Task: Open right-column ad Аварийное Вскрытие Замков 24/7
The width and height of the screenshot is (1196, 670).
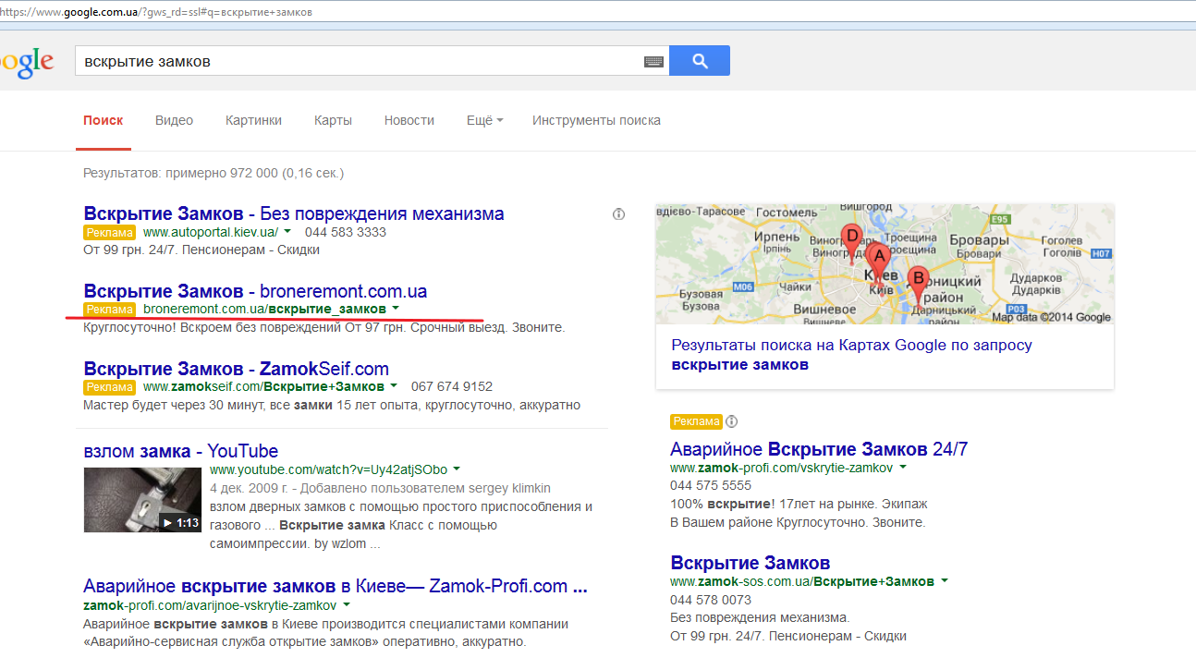Action: pyautogui.click(x=819, y=449)
